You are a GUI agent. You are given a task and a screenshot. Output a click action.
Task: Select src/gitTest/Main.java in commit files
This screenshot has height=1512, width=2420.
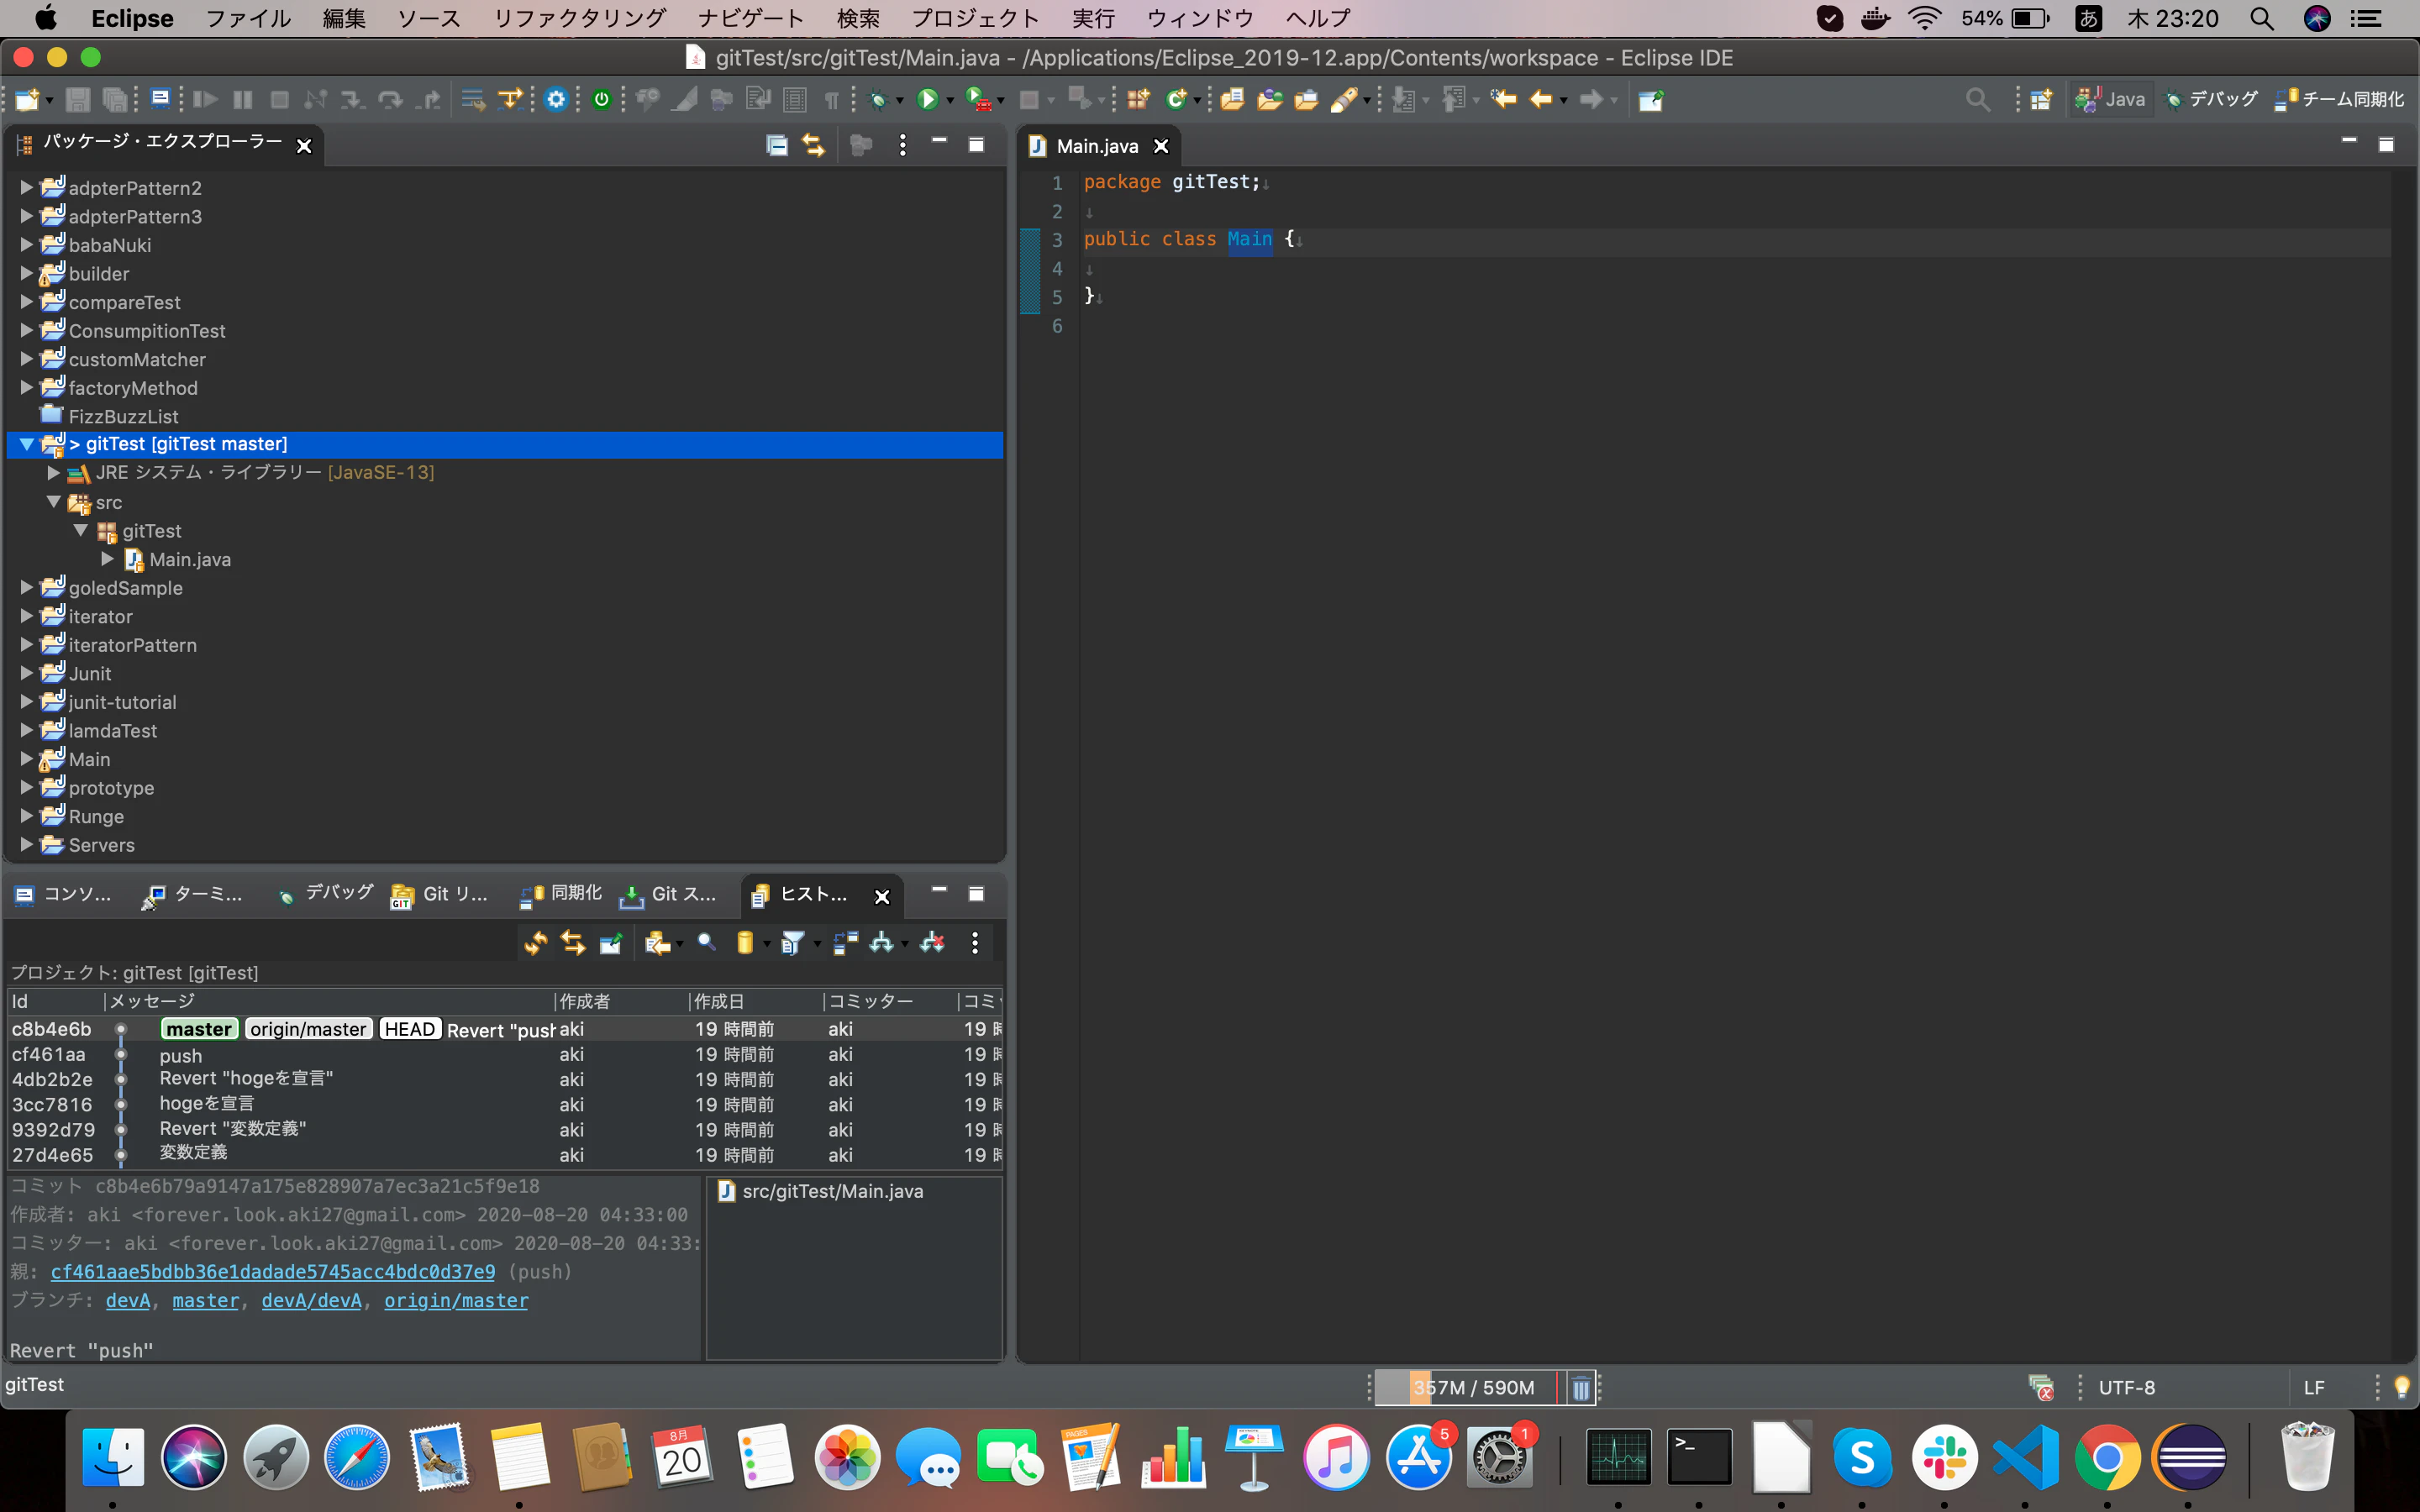coord(820,1191)
